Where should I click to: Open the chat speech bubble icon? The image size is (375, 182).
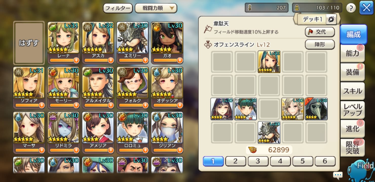point(338,175)
